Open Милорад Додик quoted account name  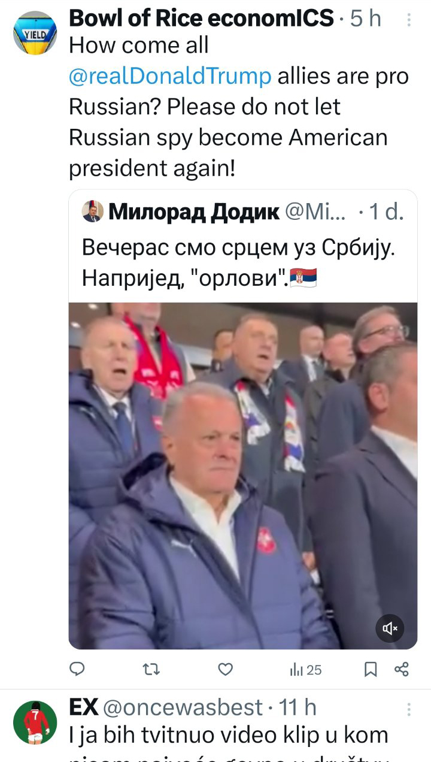(x=195, y=212)
